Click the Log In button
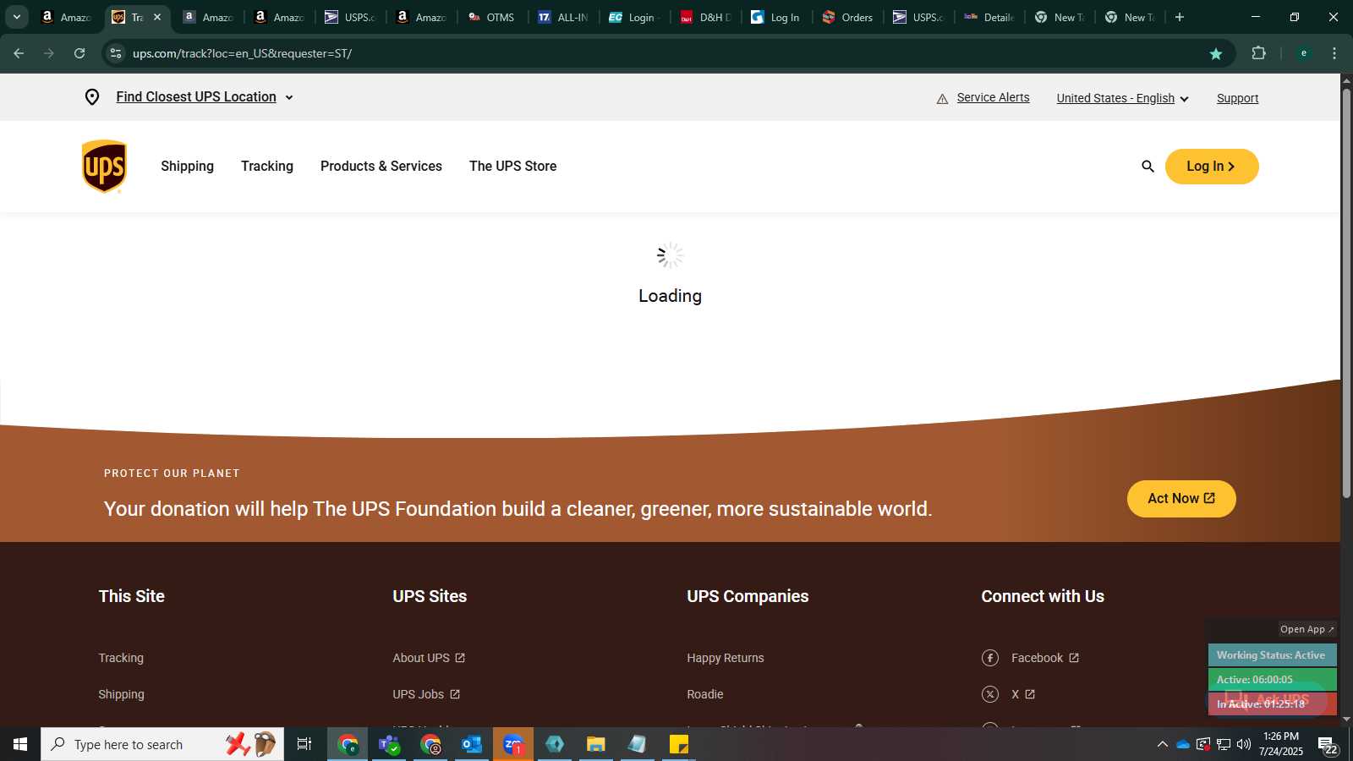Screen dimensions: 1353x761 [1212, 167]
